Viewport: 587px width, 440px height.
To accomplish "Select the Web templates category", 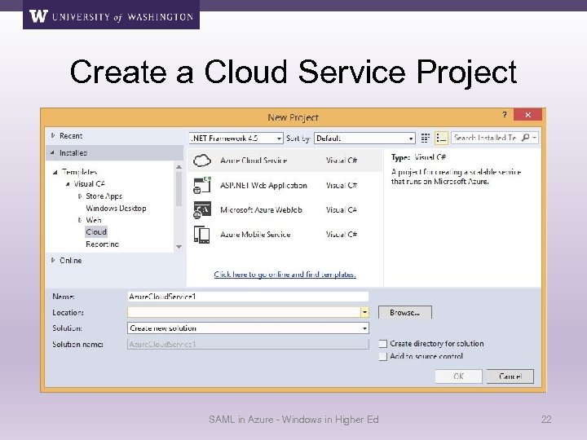I will [93, 220].
